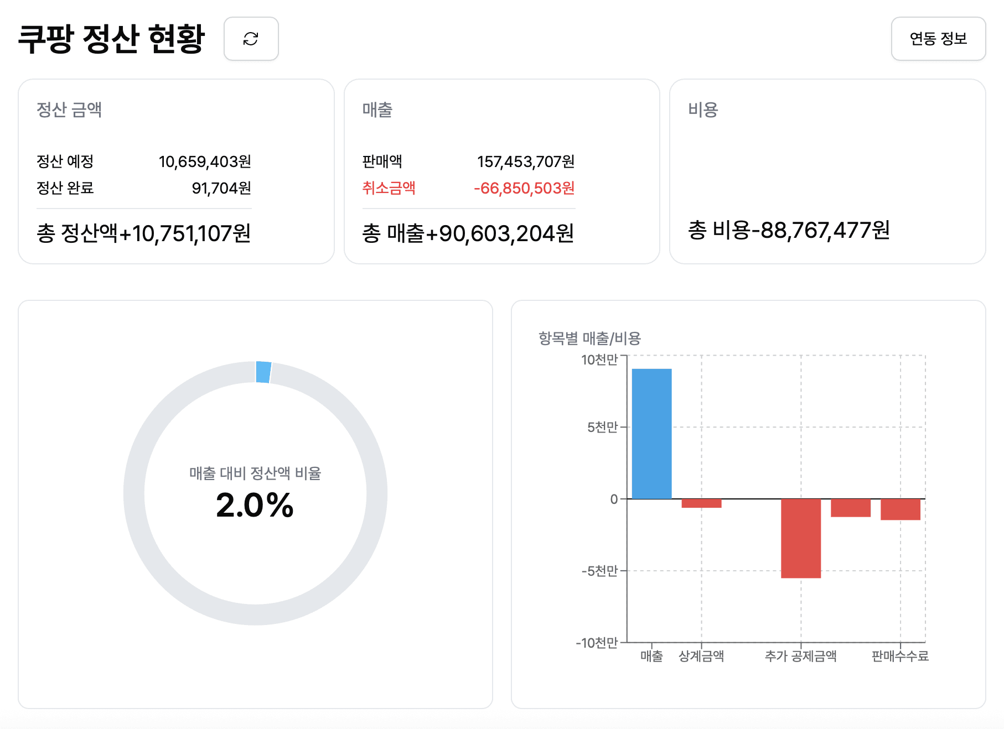
Task: Click the 정산 완료 label
Action: [x=65, y=188]
